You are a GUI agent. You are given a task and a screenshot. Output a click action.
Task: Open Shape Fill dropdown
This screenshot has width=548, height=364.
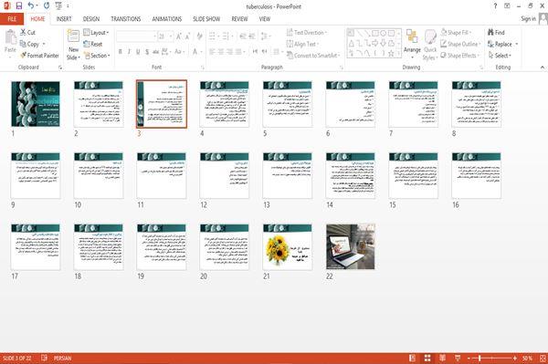[x=456, y=33]
